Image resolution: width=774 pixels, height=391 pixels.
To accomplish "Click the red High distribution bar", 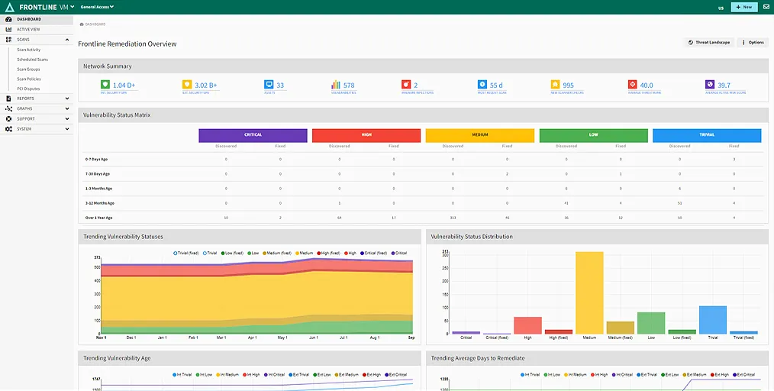I will tap(527, 325).
